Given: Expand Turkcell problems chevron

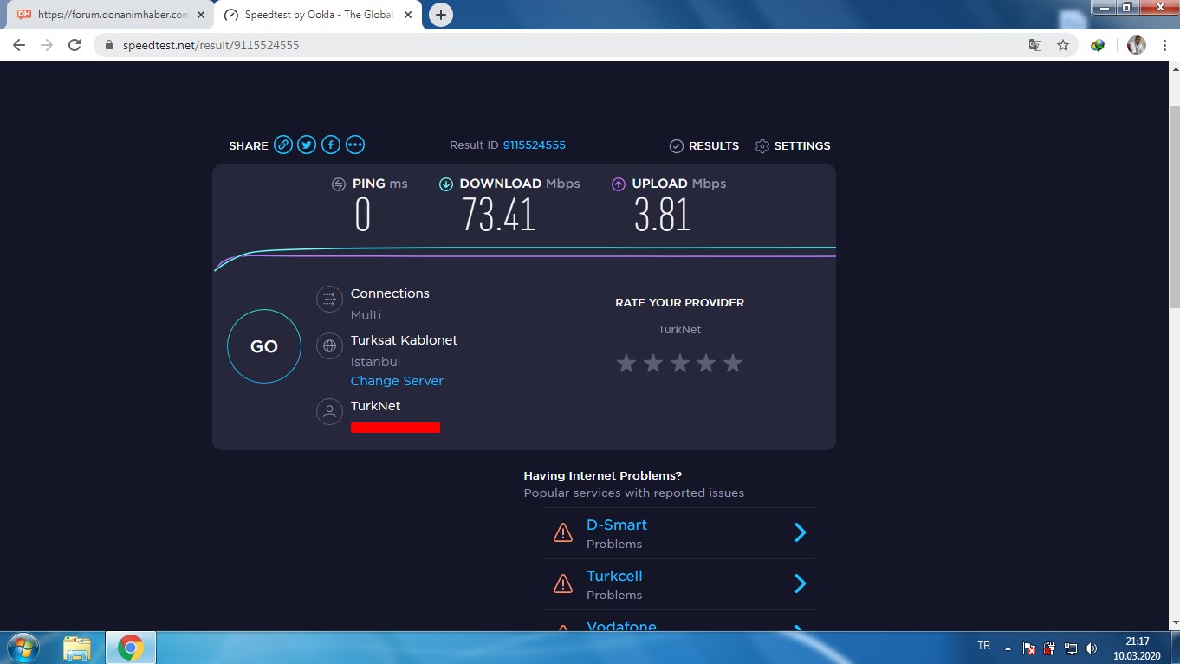Looking at the screenshot, I should click(800, 583).
